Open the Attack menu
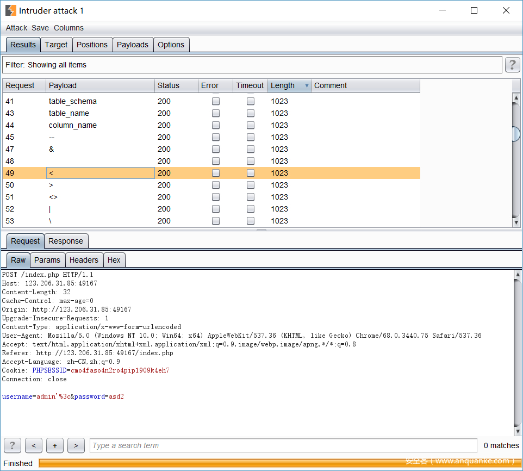Viewport: 523px width, 471px height. tap(16, 28)
